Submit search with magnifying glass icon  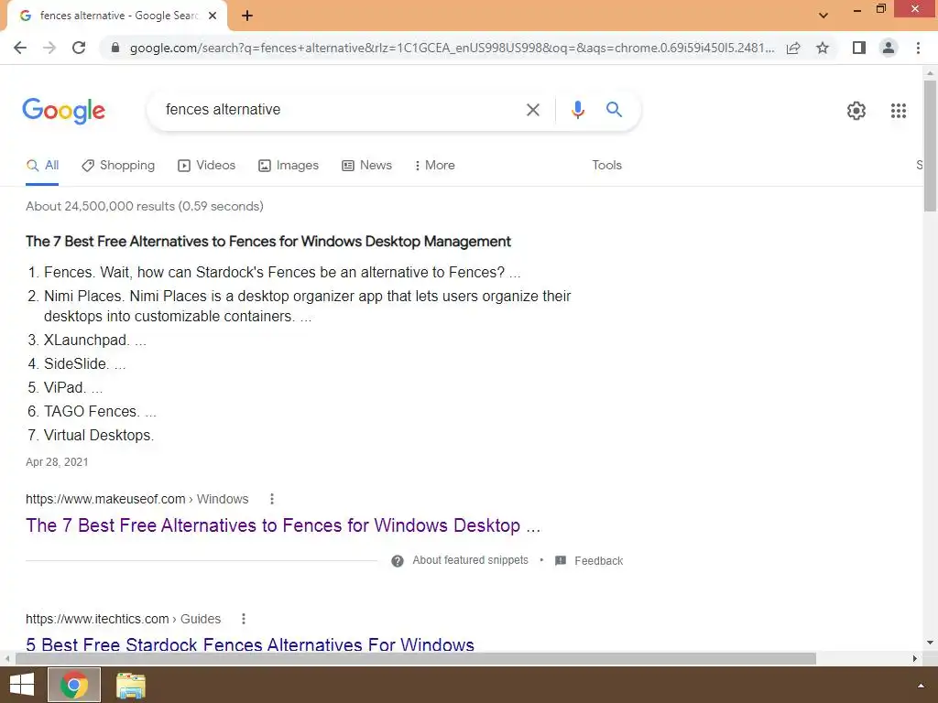click(614, 110)
